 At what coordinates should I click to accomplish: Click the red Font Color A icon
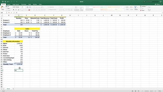tap(29, 10)
